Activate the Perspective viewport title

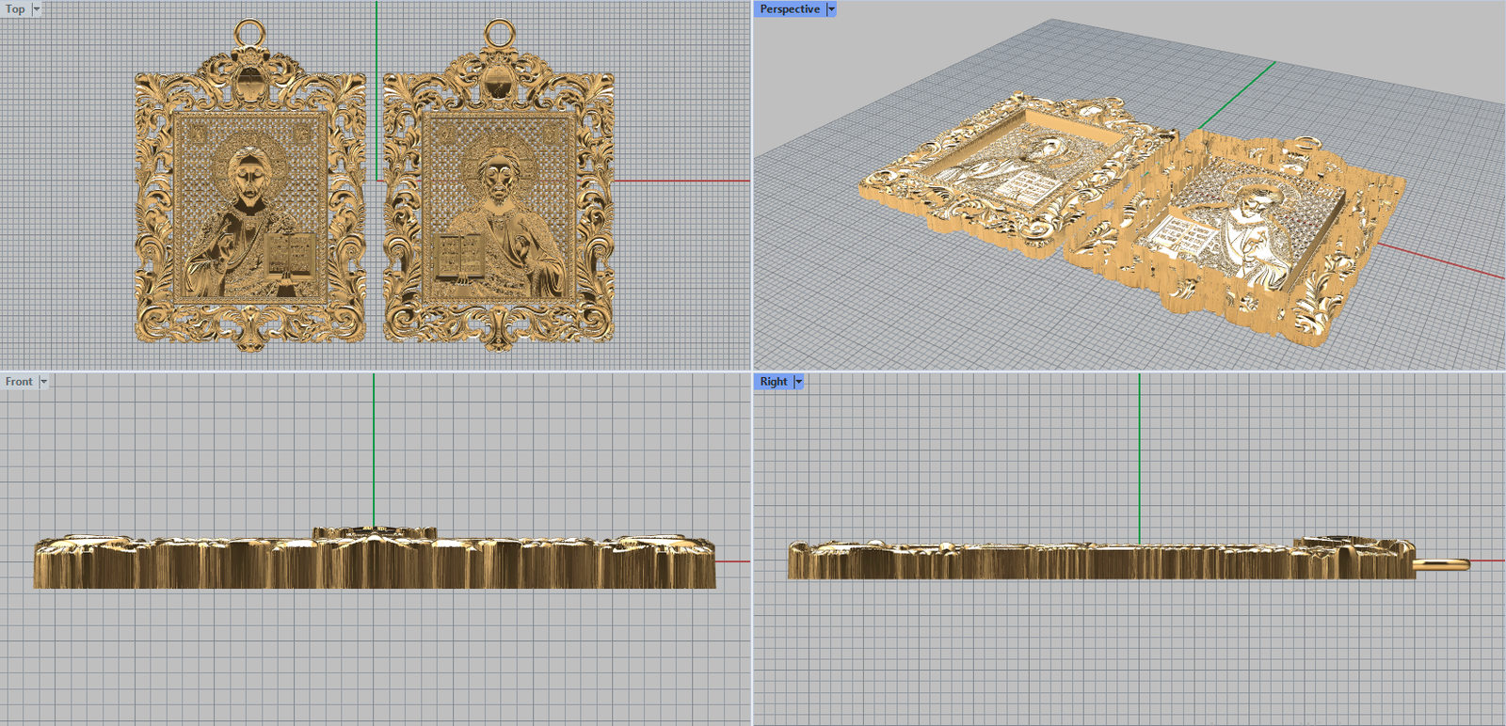click(x=790, y=8)
